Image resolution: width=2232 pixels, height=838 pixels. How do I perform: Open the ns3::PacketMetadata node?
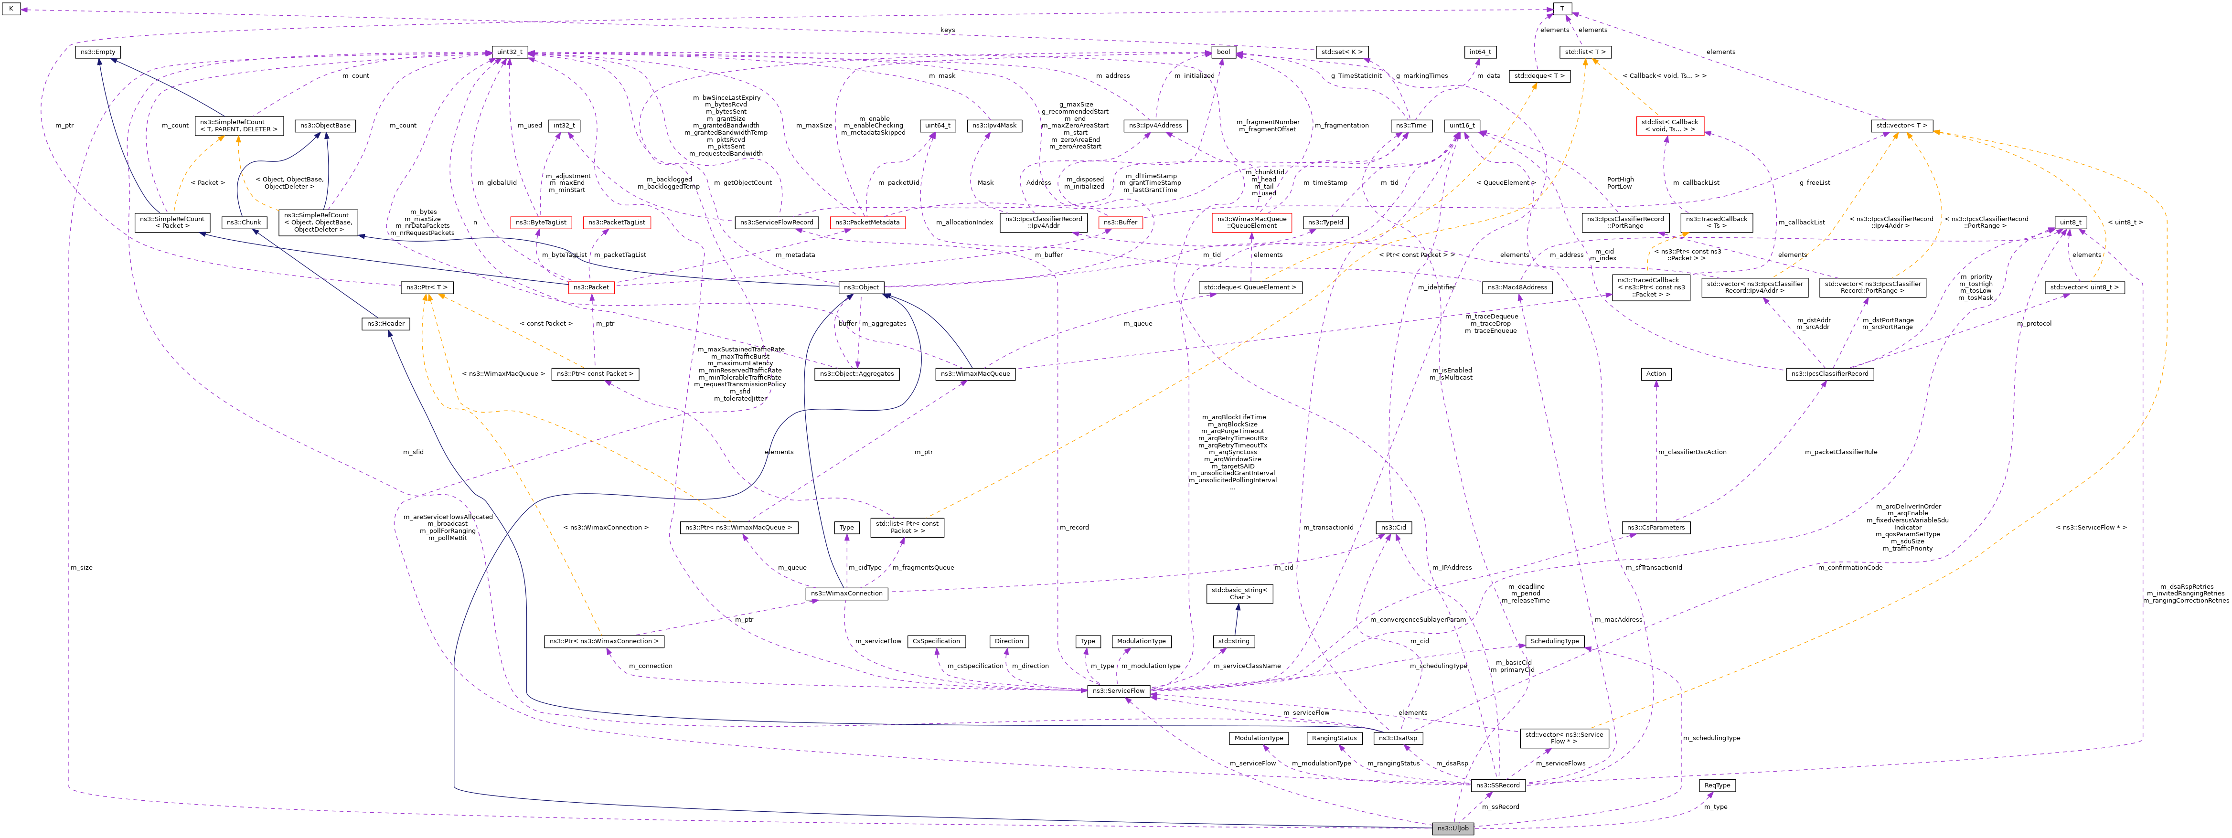tap(868, 223)
